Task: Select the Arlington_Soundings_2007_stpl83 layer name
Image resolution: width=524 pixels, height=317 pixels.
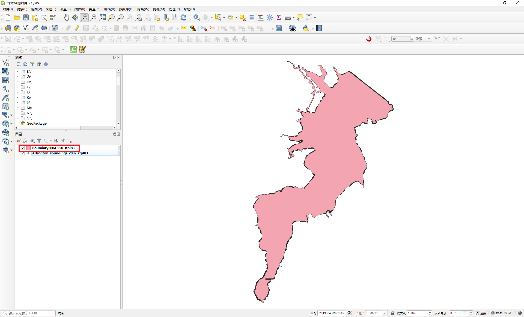Action: 60,153
